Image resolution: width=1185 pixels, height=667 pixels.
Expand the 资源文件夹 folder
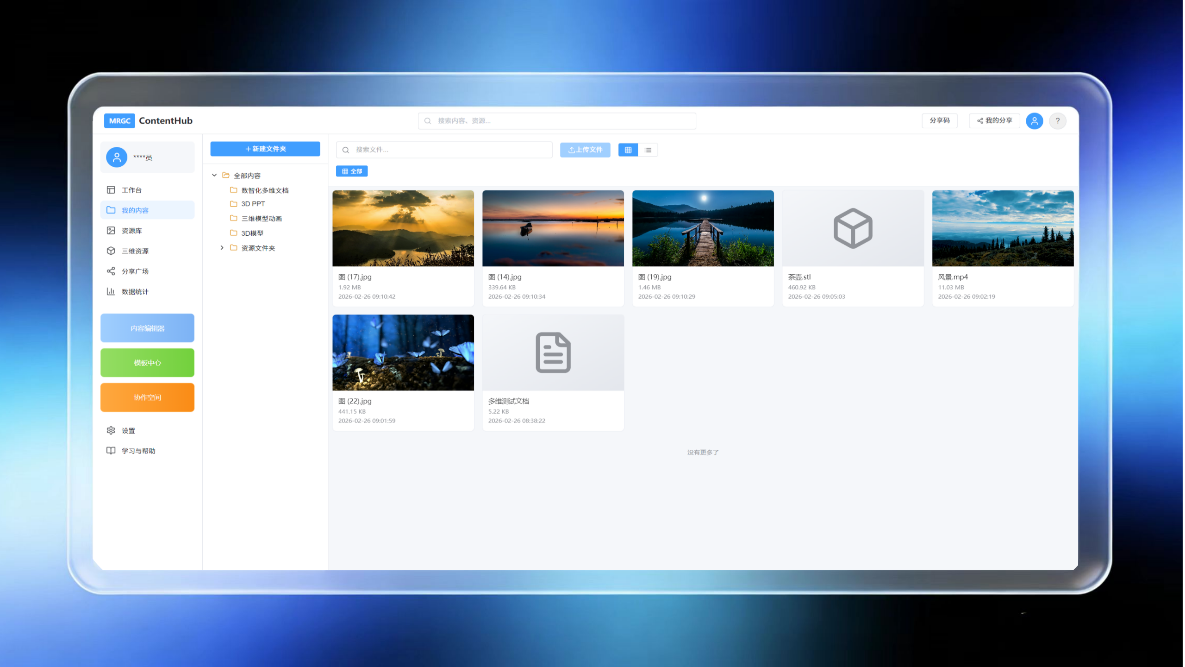[x=222, y=248]
